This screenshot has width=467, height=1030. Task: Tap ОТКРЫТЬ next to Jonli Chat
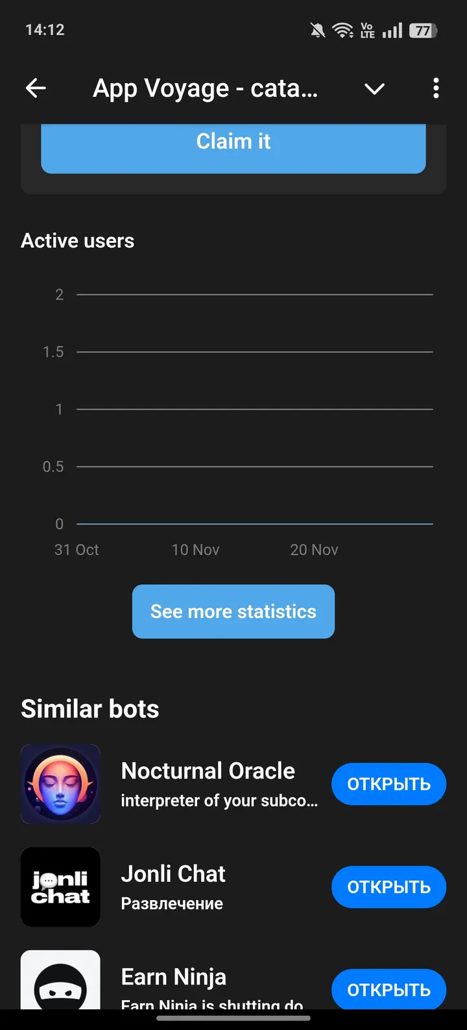[x=389, y=887]
